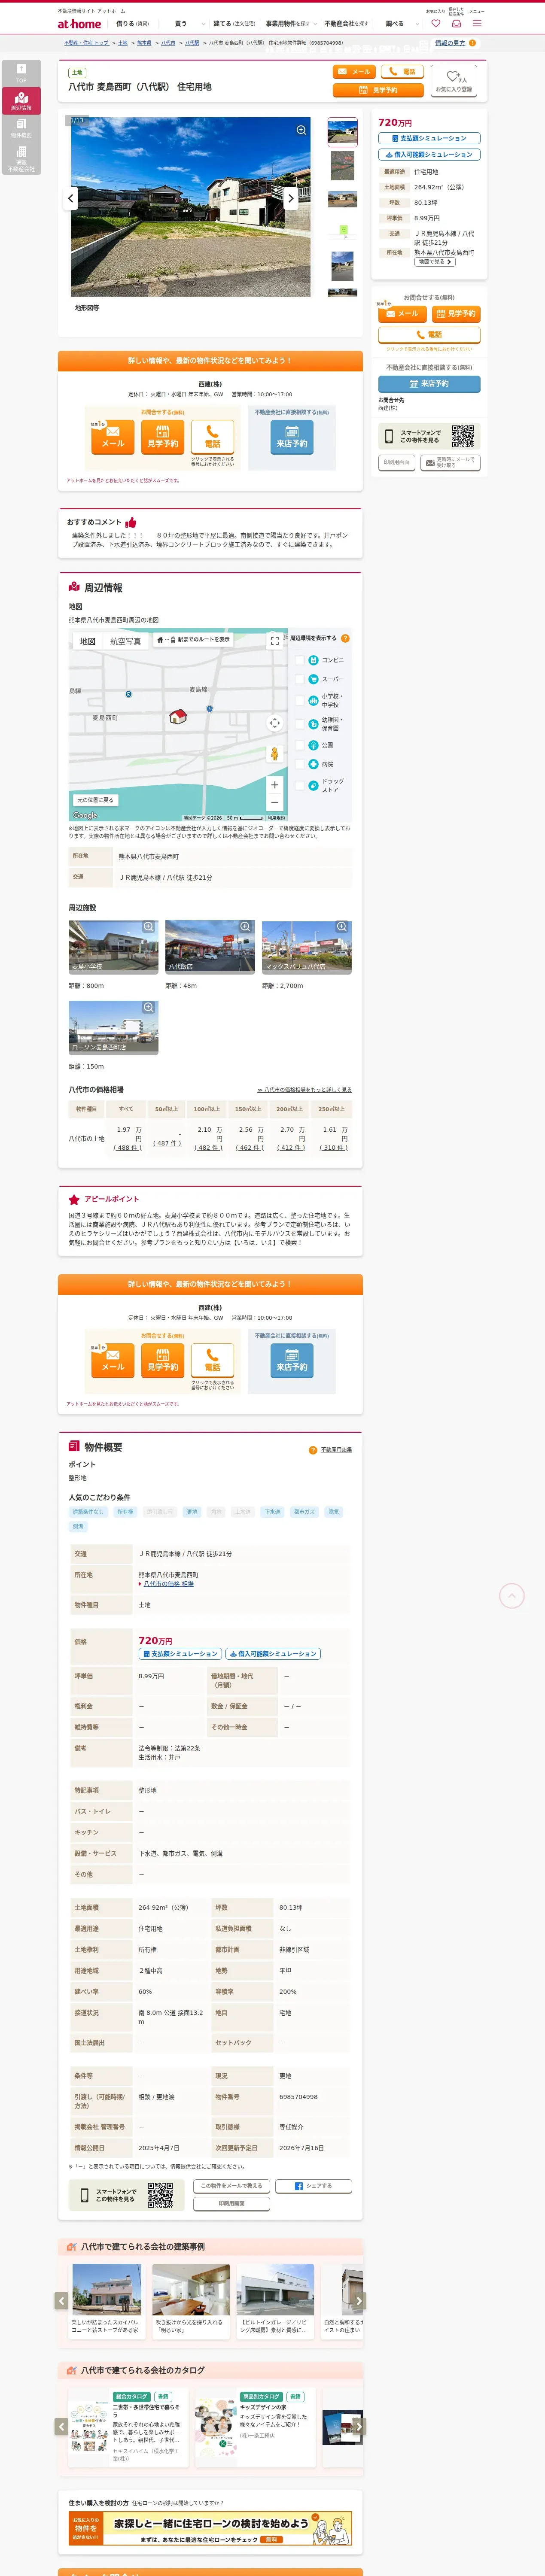Slide building examples carousel to the left
Screen dimensions: 545x2576
click(x=61, y=2301)
